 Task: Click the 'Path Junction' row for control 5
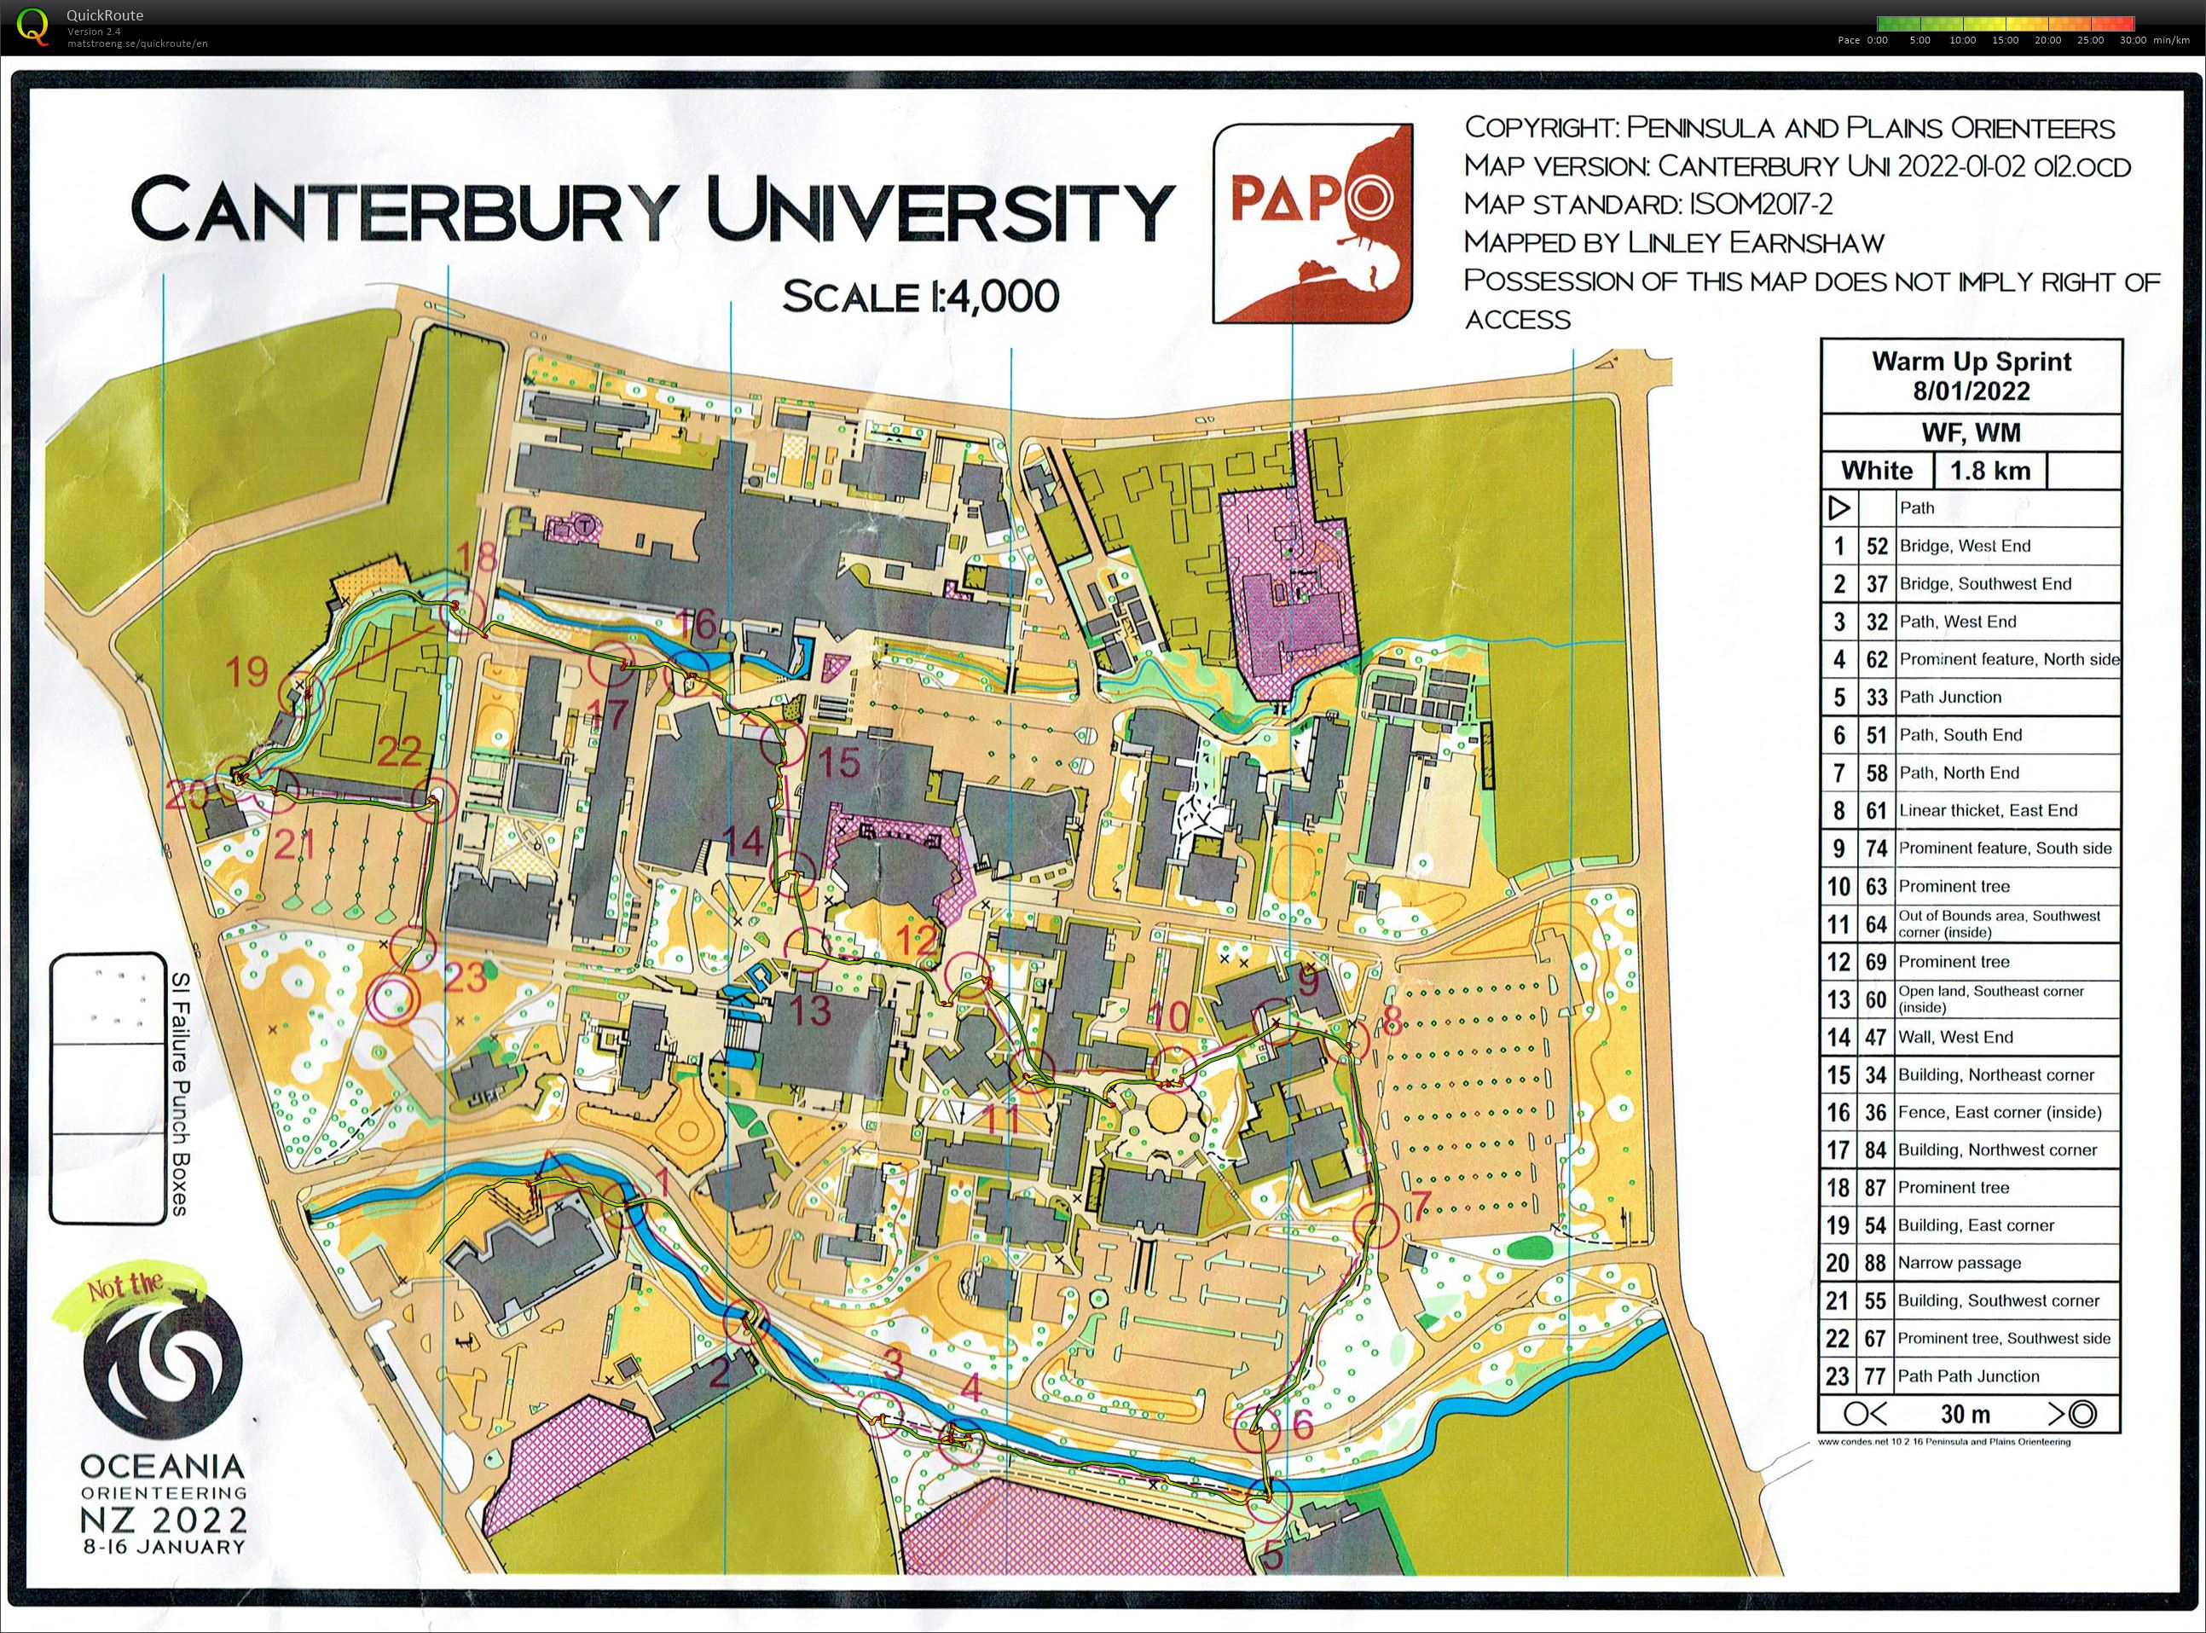[1971, 697]
